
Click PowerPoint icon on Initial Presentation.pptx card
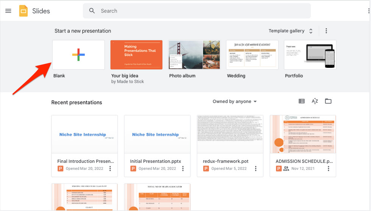(133, 169)
